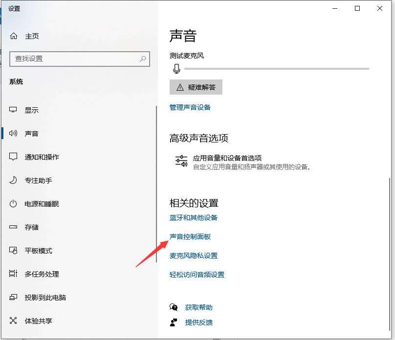Open 轻松访问音频设置 link

197,275
